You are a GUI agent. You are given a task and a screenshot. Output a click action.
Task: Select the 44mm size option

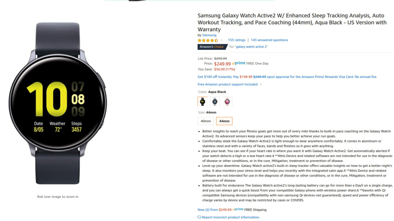point(224,121)
